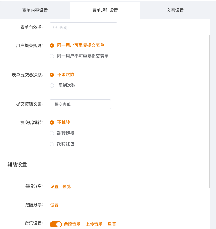
Task: Choose 跳转链接 radio option
Action: (x=52, y=133)
